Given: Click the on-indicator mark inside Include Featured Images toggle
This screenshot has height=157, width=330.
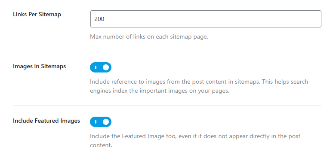Looking at the screenshot, I should pyautogui.click(x=96, y=122).
